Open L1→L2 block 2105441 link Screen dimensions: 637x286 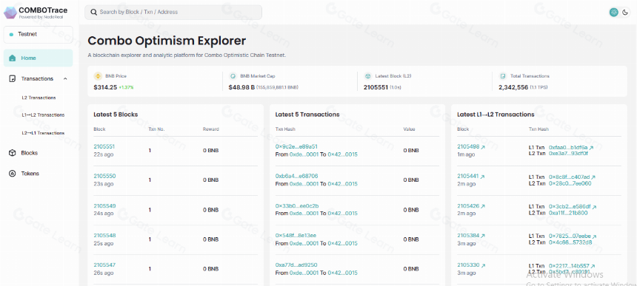click(x=468, y=177)
